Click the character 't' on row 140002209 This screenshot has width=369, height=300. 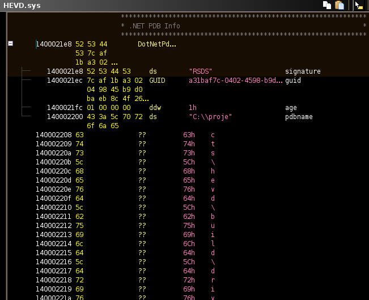[x=213, y=144]
